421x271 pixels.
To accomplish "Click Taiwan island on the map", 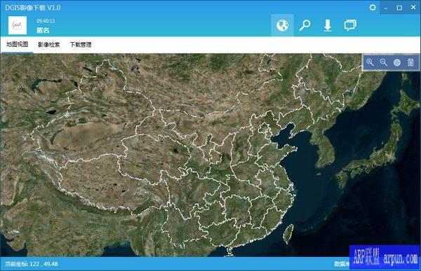I will [288, 234].
